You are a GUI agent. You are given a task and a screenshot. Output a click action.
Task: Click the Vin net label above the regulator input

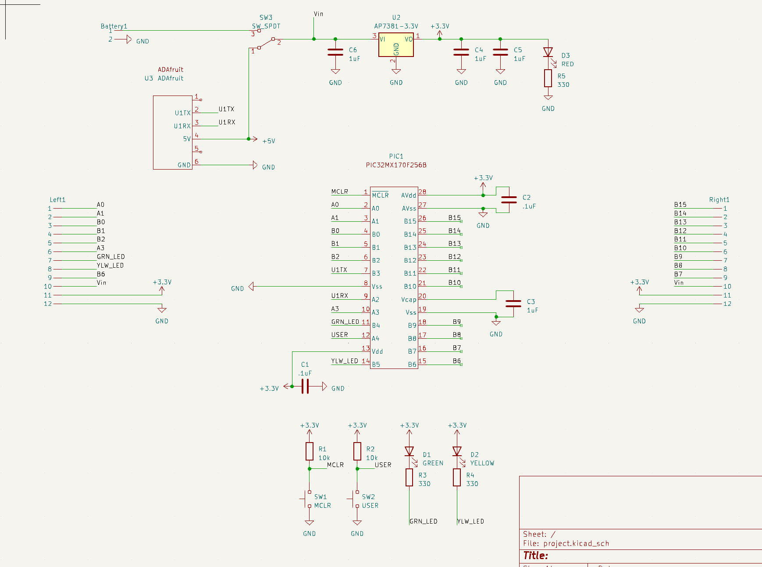(318, 14)
